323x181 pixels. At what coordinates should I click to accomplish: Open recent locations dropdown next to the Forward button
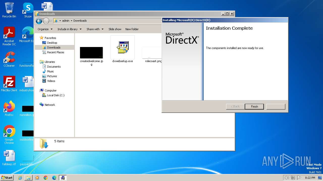[x=51, y=21]
